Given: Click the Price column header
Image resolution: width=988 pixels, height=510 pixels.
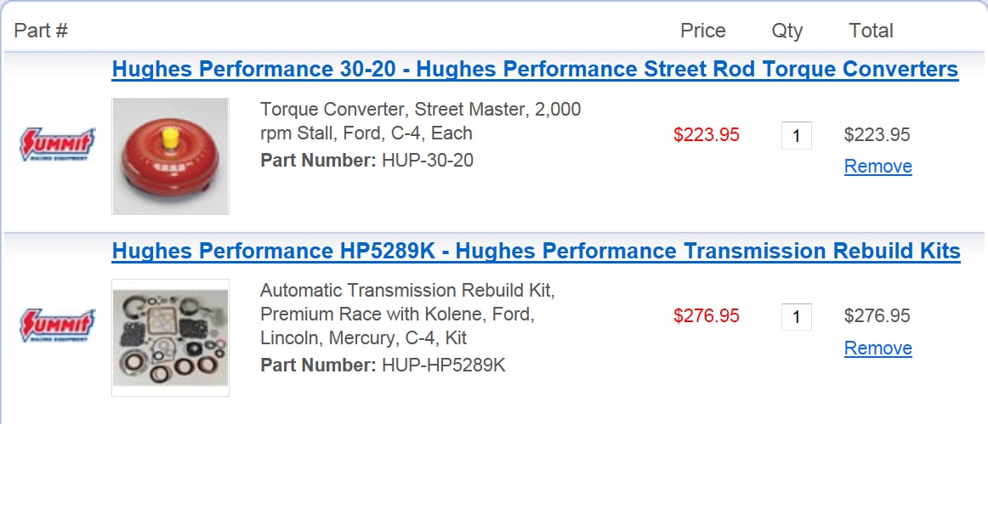Looking at the screenshot, I should tap(702, 31).
